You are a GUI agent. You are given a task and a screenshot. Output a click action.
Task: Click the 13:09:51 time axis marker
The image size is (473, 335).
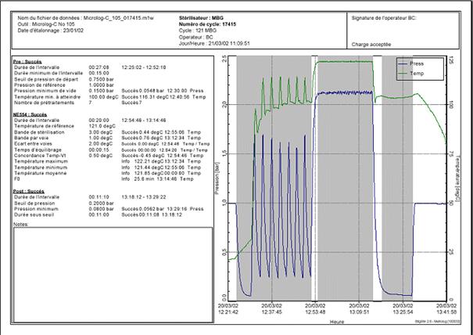pyautogui.click(x=358, y=309)
